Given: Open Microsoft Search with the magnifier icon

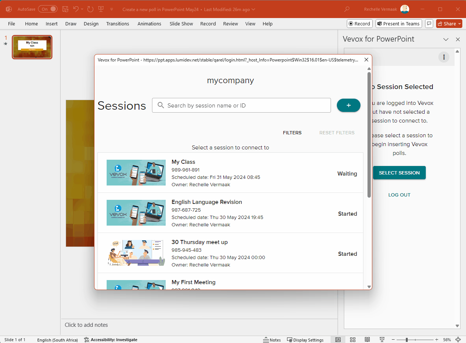Looking at the screenshot, I should [346, 9].
